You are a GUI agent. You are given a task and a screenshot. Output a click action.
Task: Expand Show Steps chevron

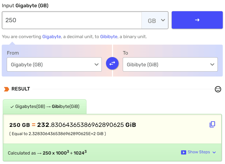pyautogui.click(x=214, y=152)
